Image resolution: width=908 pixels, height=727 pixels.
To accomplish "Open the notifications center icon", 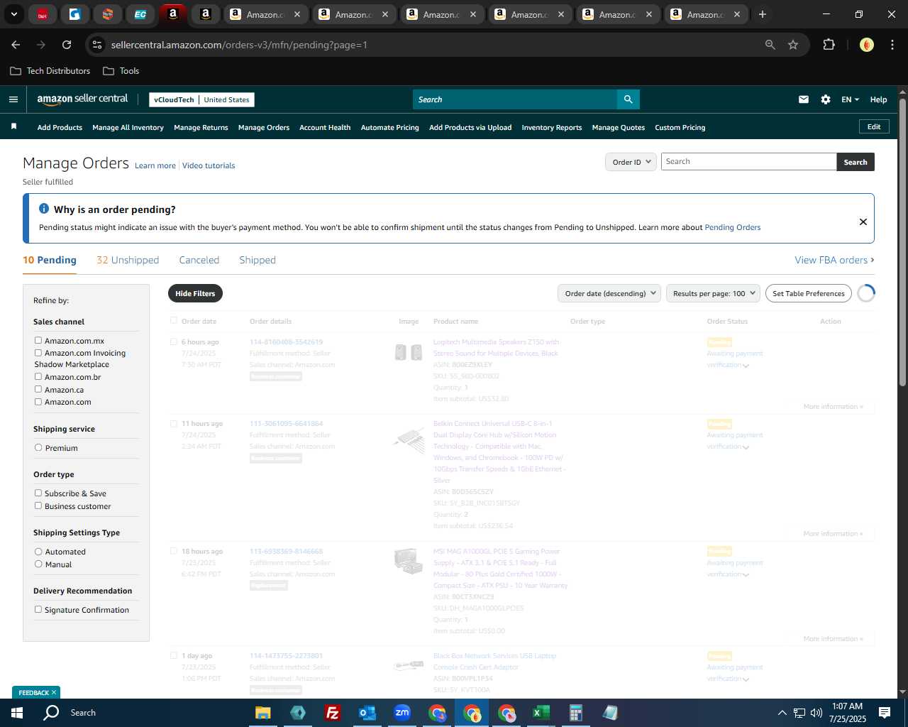I will pyautogui.click(x=885, y=713).
